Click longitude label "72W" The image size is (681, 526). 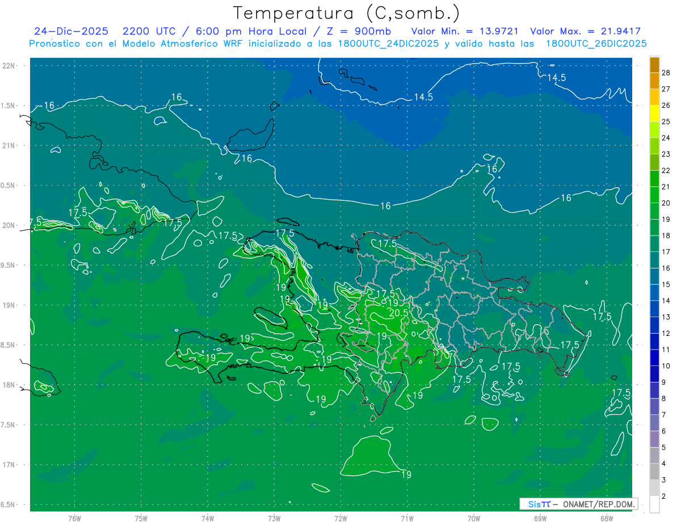coord(340,519)
